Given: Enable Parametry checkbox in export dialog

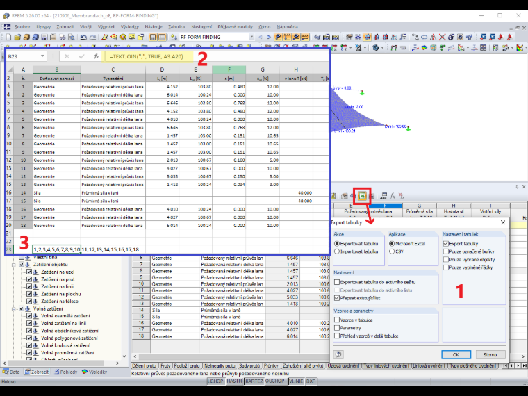Looking at the screenshot, I should point(337,328).
